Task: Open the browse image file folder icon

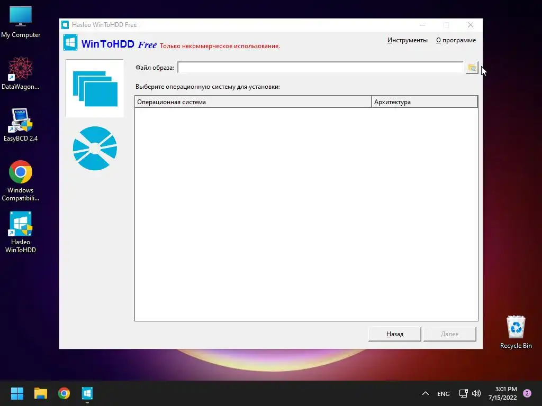Action: click(472, 68)
